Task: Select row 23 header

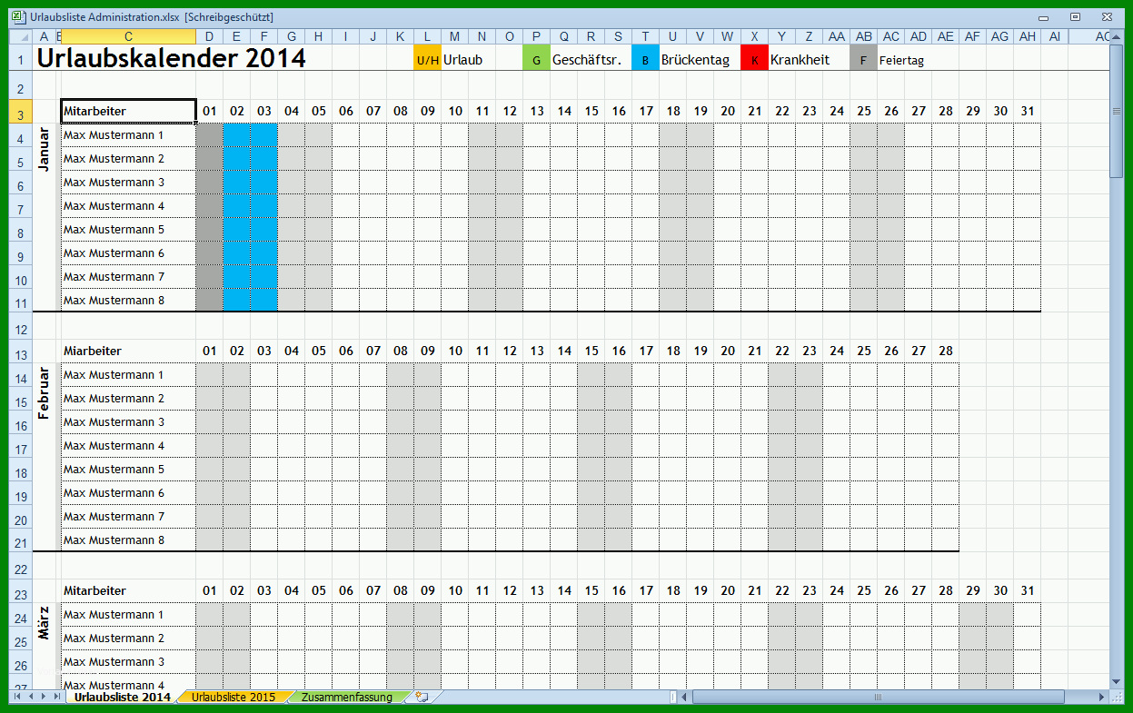Action: point(21,591)
